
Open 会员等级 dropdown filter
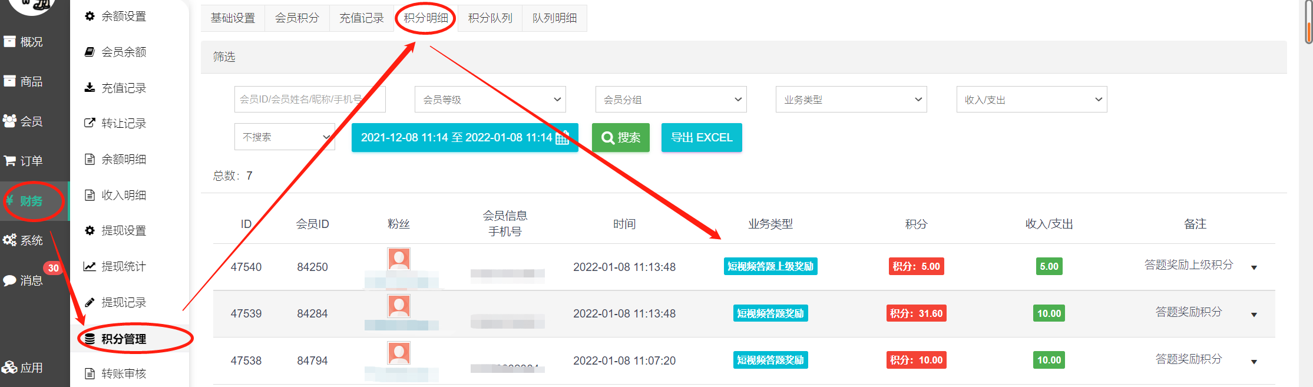[490, 100]
